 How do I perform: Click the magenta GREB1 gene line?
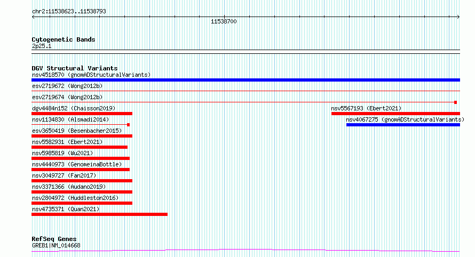pos(246,250)
